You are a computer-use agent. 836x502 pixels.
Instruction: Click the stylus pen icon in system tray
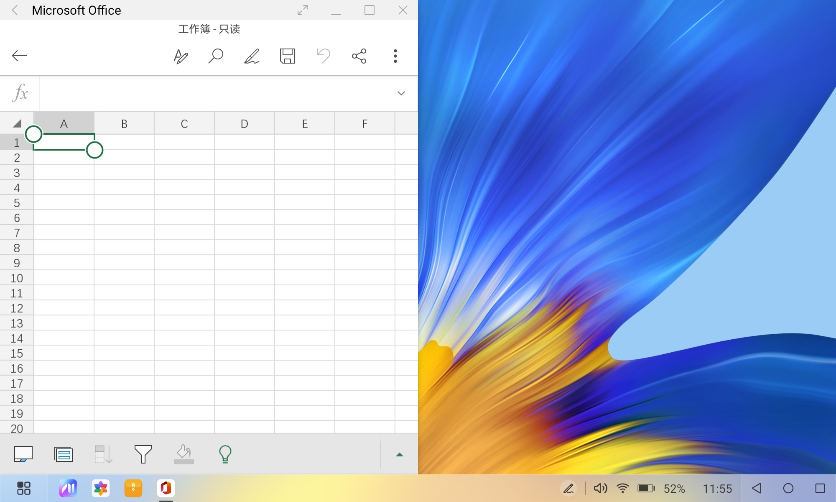pyautogui.click(x=568, y=488)
